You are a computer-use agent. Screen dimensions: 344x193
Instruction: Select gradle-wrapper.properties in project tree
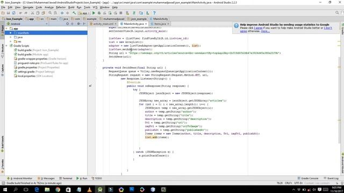coord(40,58)
